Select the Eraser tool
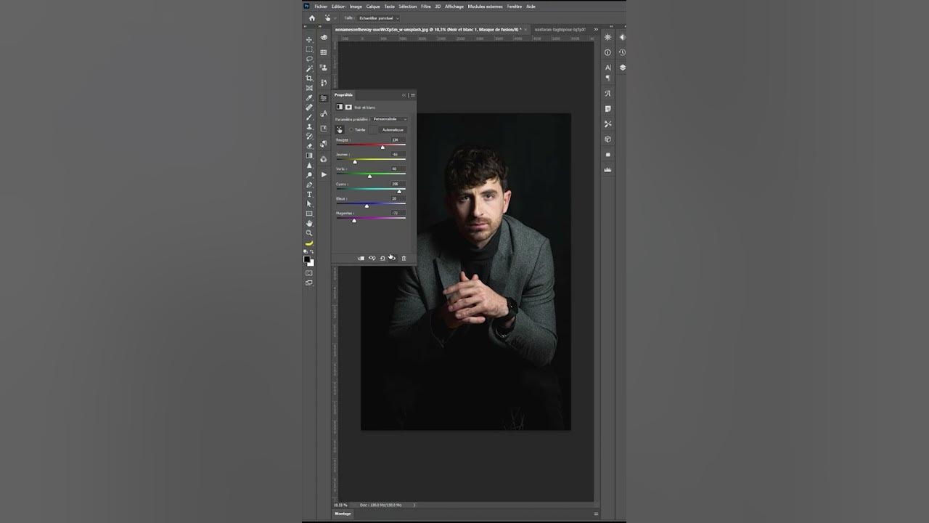929x523 pixels. pos(309,146)
